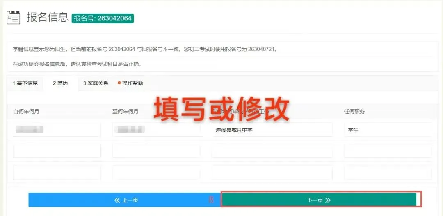Click the second-row empty 自何年何月 field

pos(57,151)
